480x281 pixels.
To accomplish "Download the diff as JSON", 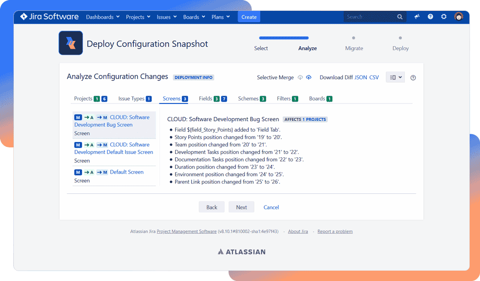I will 360,77.
